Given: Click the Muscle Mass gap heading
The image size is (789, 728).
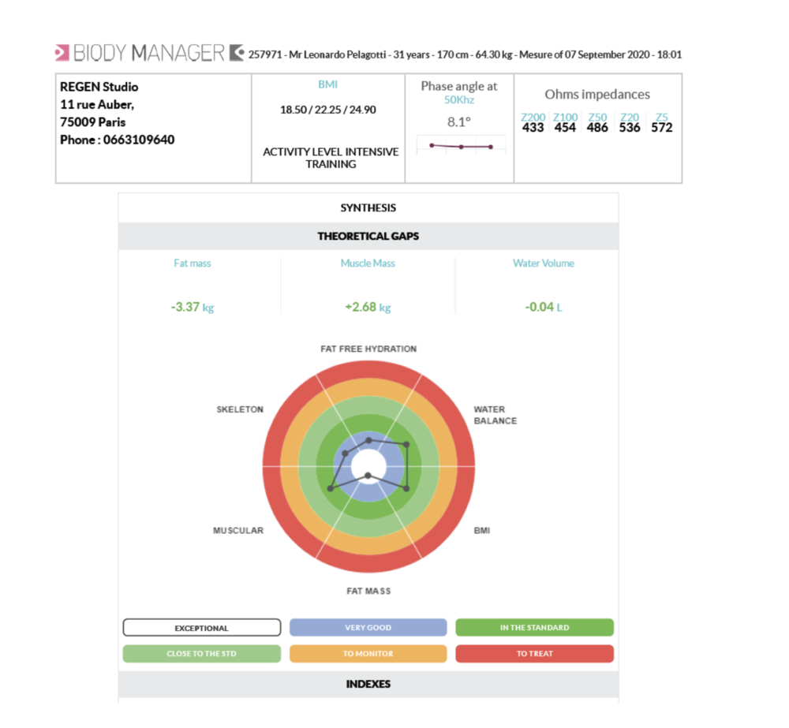Looking at the screenshot, I should [x=368, y=263].
